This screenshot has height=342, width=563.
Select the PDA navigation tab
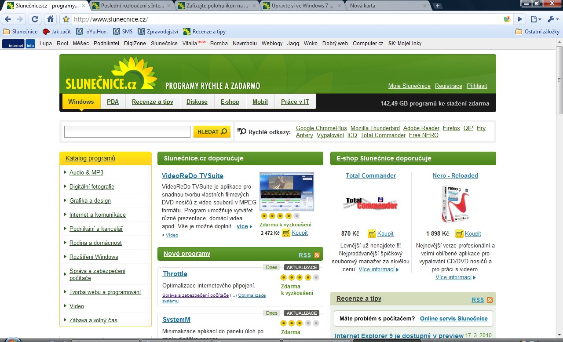[113, 102]
